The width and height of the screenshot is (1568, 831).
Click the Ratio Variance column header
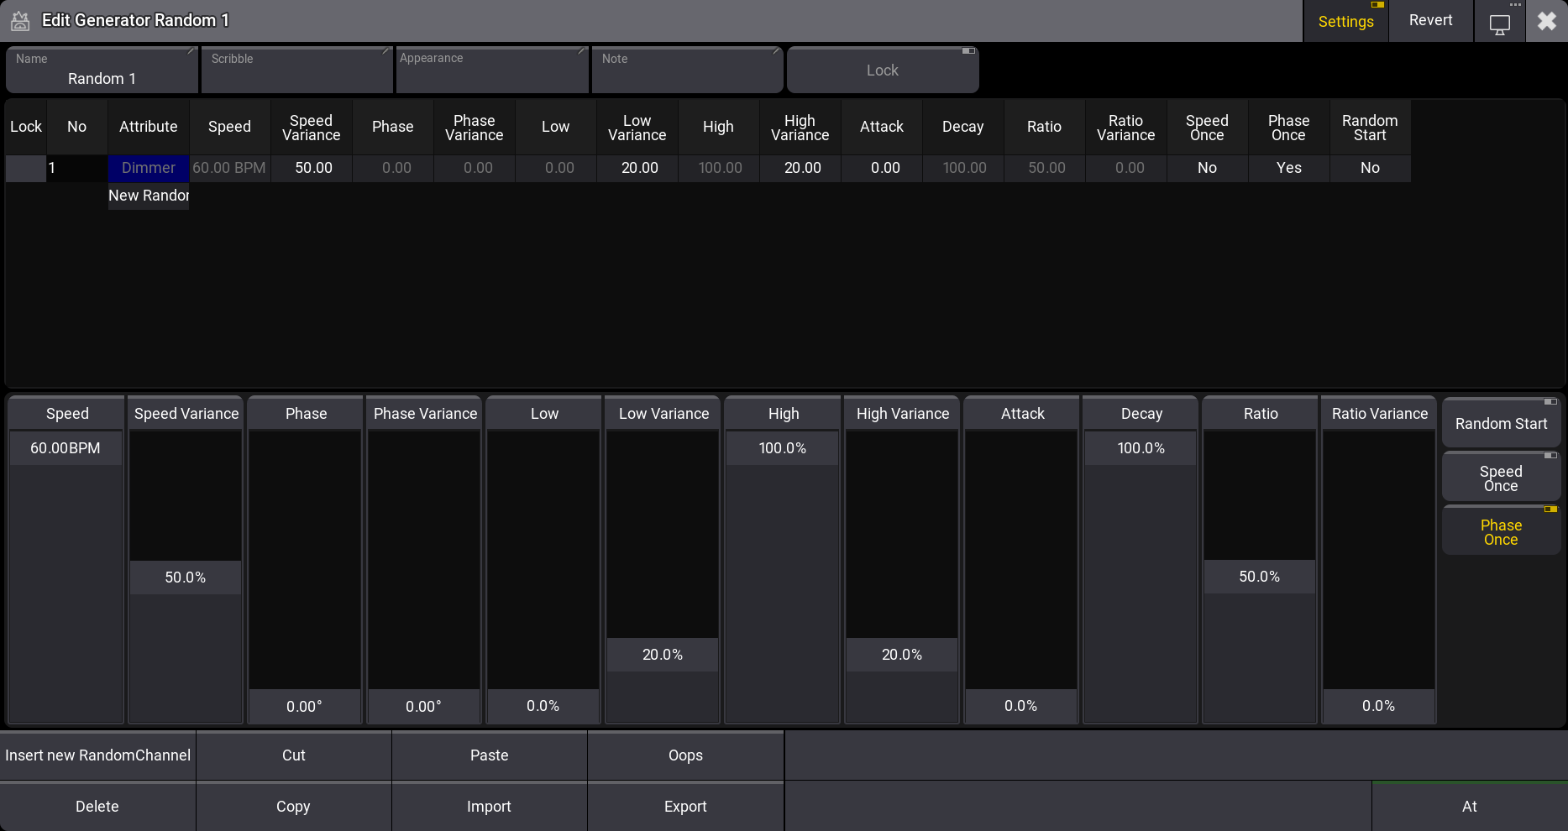click(1126, 128)
